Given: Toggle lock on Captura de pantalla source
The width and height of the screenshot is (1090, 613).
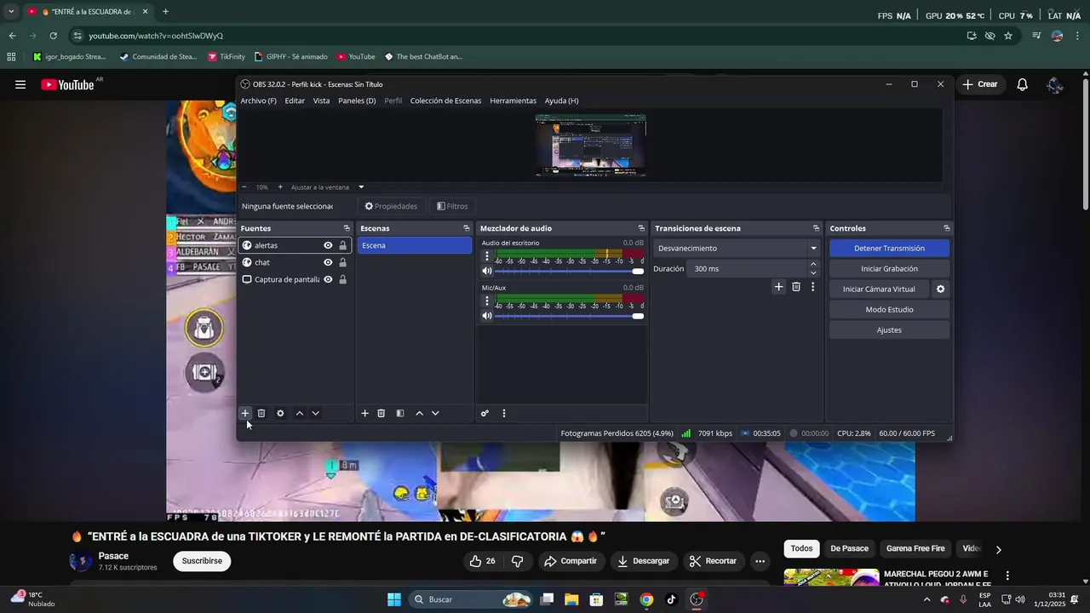Looking at the screenshot, I should pyautogui.click(x=342, y=279).
